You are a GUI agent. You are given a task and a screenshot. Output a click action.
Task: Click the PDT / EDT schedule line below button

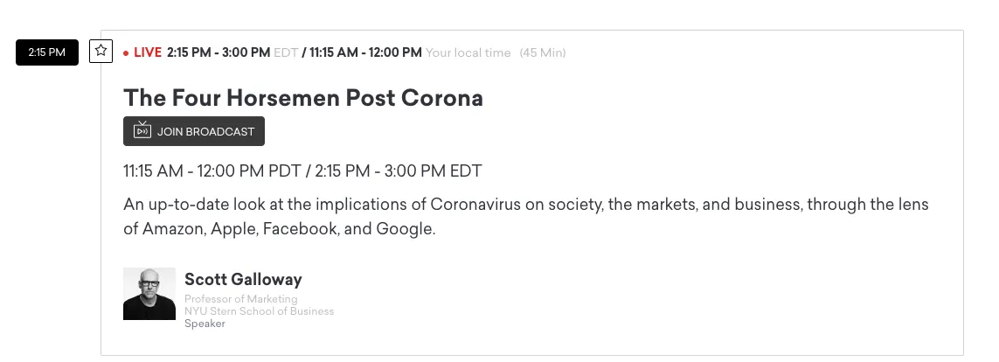[302, 171]
